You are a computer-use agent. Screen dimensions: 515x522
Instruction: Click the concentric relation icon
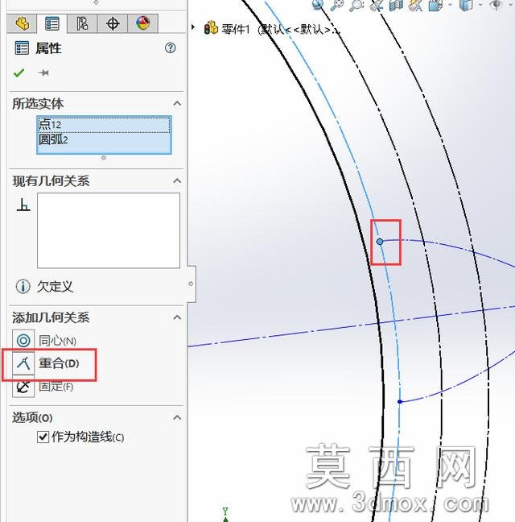click(x=23, y=341)
